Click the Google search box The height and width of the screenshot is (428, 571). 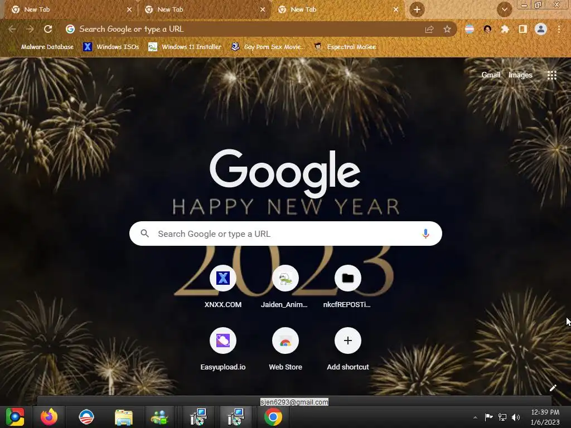click(x=285, y=234)
